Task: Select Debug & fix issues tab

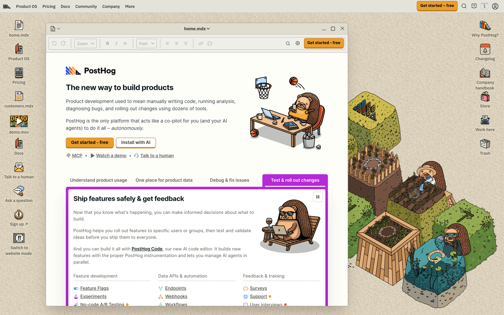Action: 230,180
